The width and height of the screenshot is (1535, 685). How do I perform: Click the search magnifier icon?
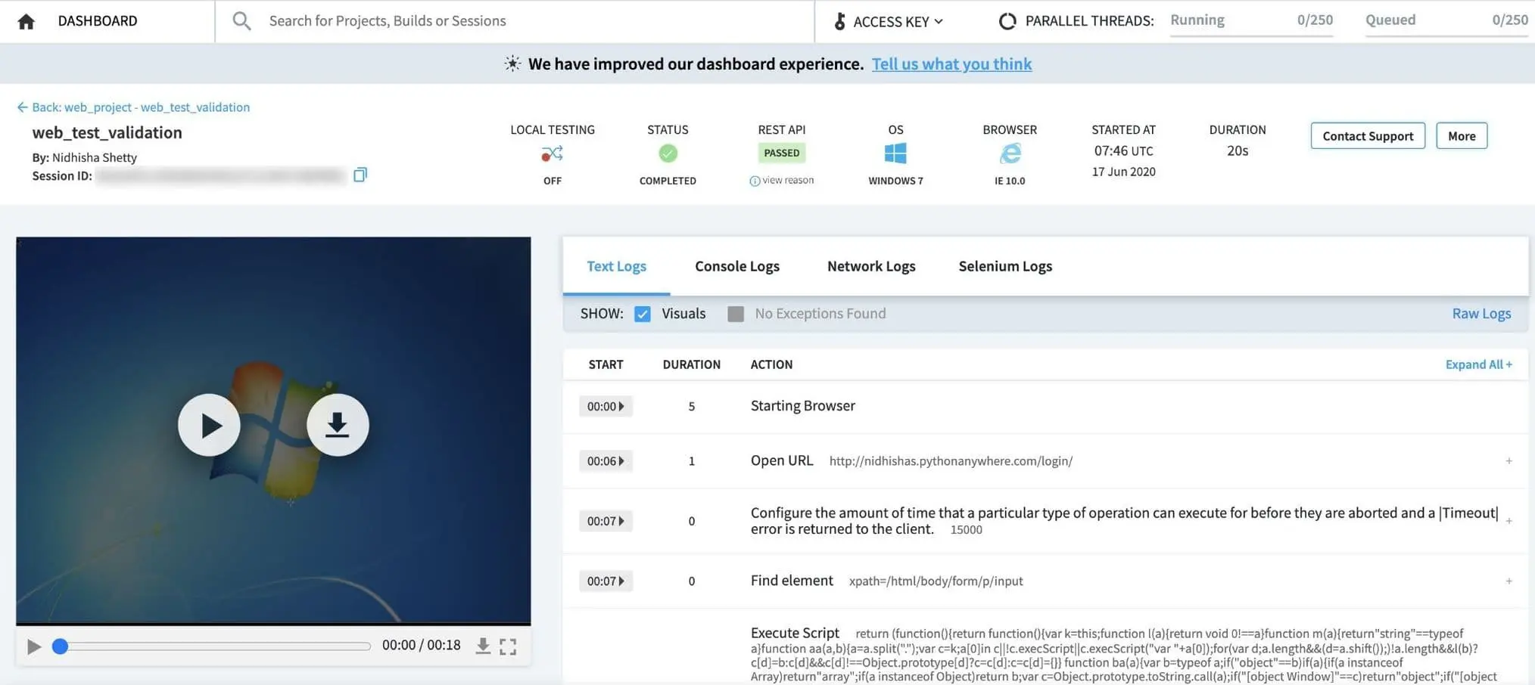click(241, 21)
